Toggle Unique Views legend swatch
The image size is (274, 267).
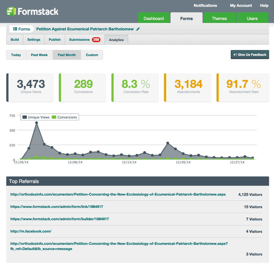tap(25, 117)
